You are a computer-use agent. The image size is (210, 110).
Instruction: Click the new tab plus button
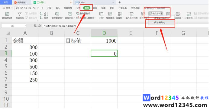tap(120, 2)
